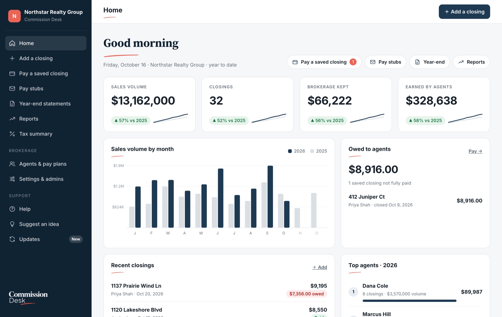Click the September 2026 bar in chart

point(270,197)
